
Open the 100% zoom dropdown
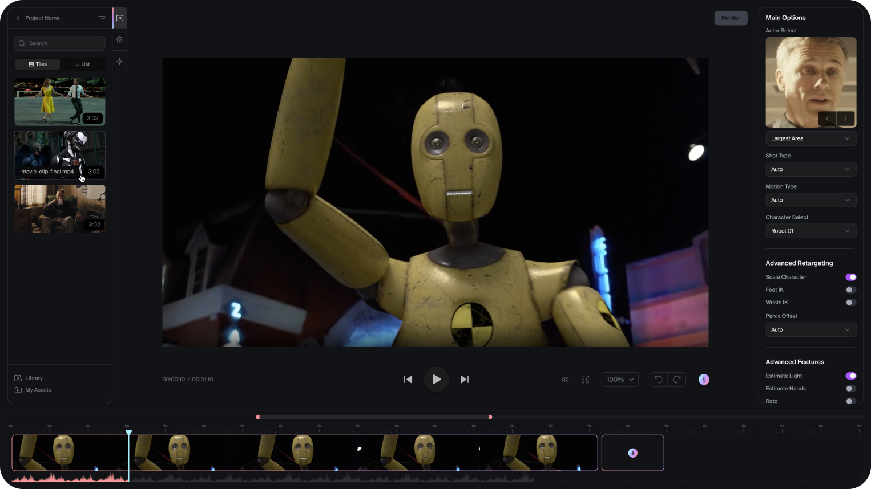(620, 380)
